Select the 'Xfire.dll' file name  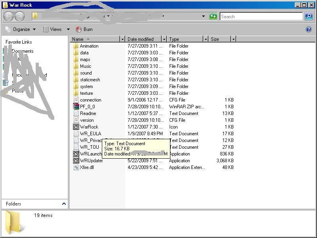[x=87, y=167]
